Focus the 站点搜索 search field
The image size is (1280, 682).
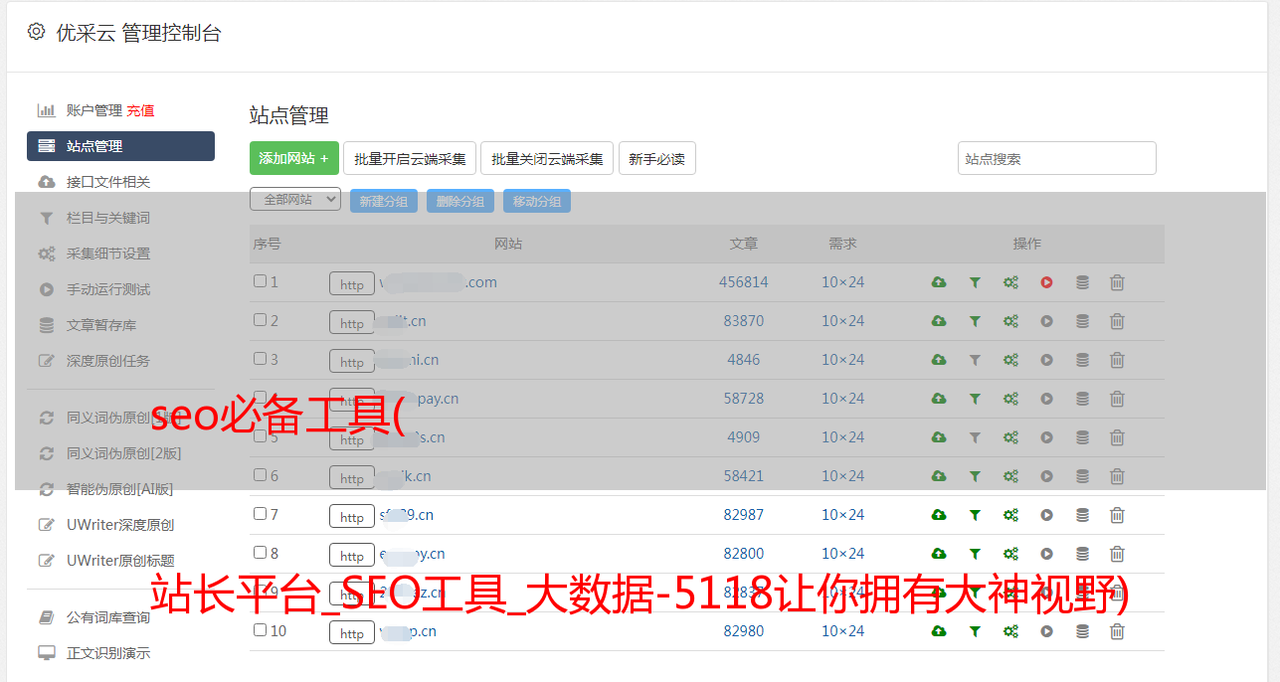tap(1057, 158)
